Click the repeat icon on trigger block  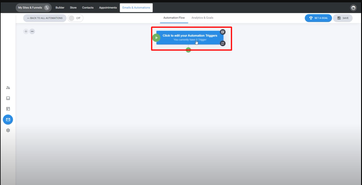click(x=223, y=43)
